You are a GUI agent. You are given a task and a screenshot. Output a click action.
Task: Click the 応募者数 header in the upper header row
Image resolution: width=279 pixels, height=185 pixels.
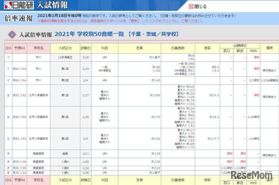178,48
